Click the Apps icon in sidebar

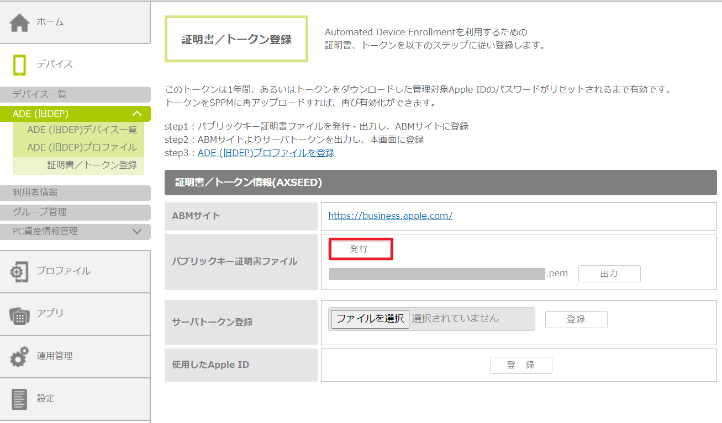[x=19, y=314]
